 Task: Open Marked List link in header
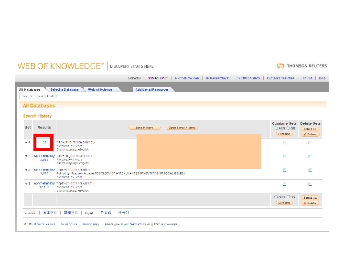(x=158, y=78)
